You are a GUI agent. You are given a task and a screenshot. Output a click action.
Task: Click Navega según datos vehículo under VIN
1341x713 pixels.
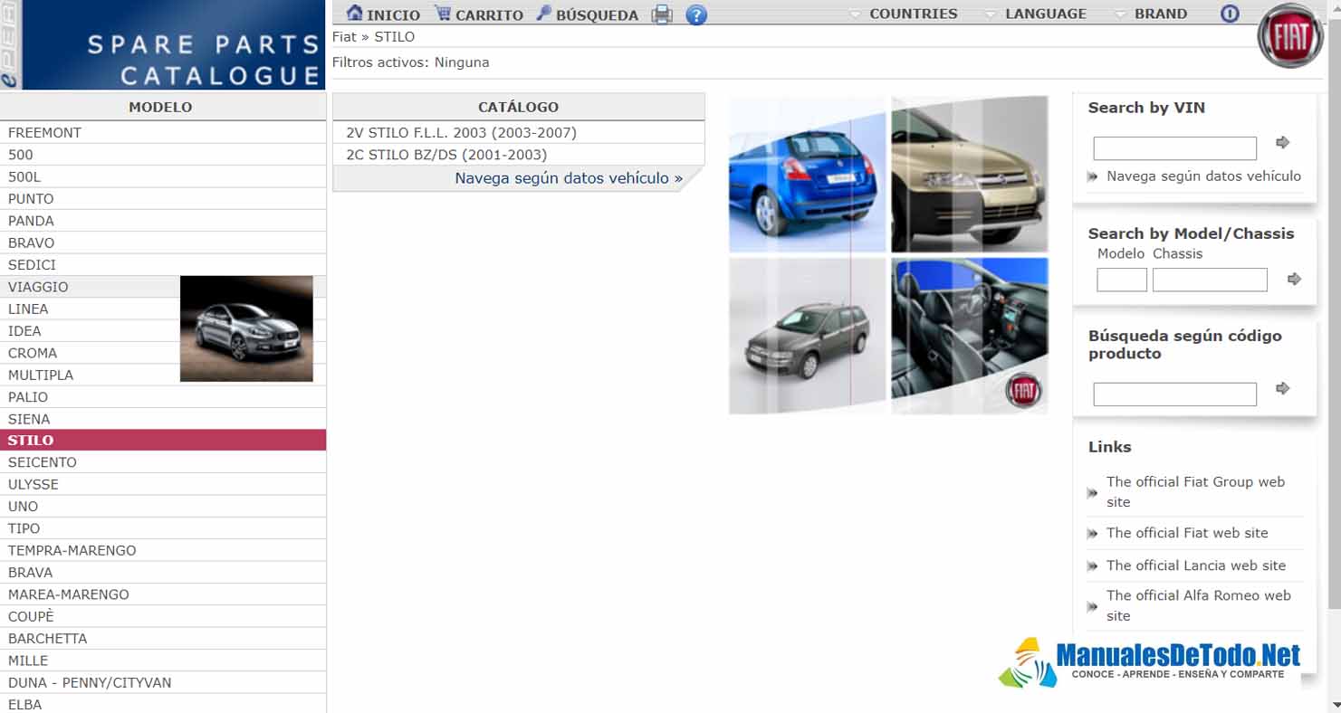pyautogui.click(x=1203, y=176)
